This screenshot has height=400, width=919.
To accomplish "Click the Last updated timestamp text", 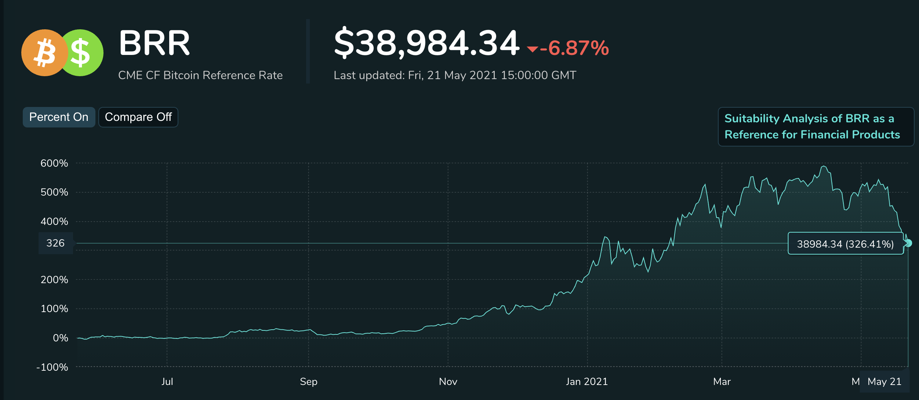I will (x=455, y=75).
